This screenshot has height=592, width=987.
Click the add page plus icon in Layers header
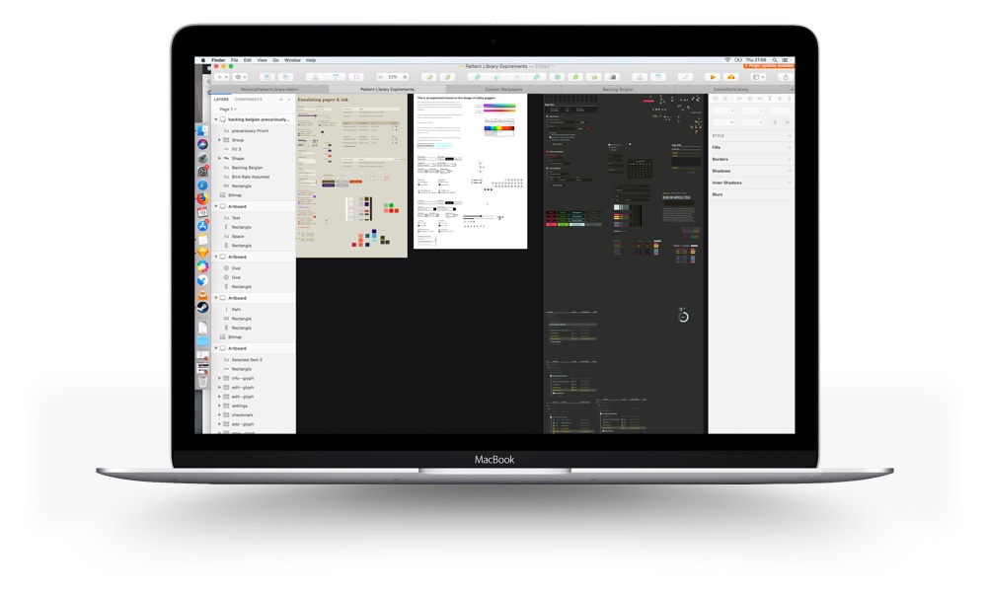(x=280, y=99)
